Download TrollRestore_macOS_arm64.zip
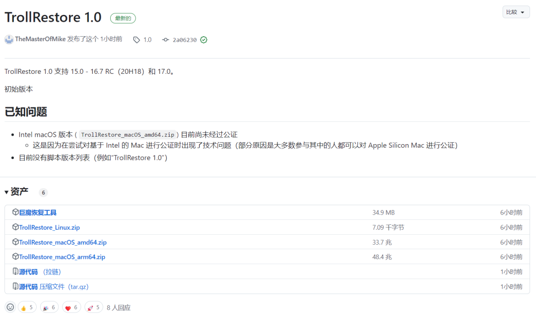This screenshot has height=317, width=536. coord(62,257)
